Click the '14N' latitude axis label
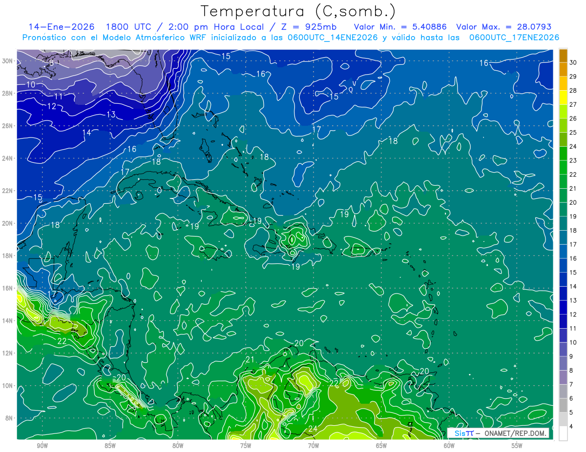Image resolution: width=586 pixels, height=452 pixels. tap(7, 320)
